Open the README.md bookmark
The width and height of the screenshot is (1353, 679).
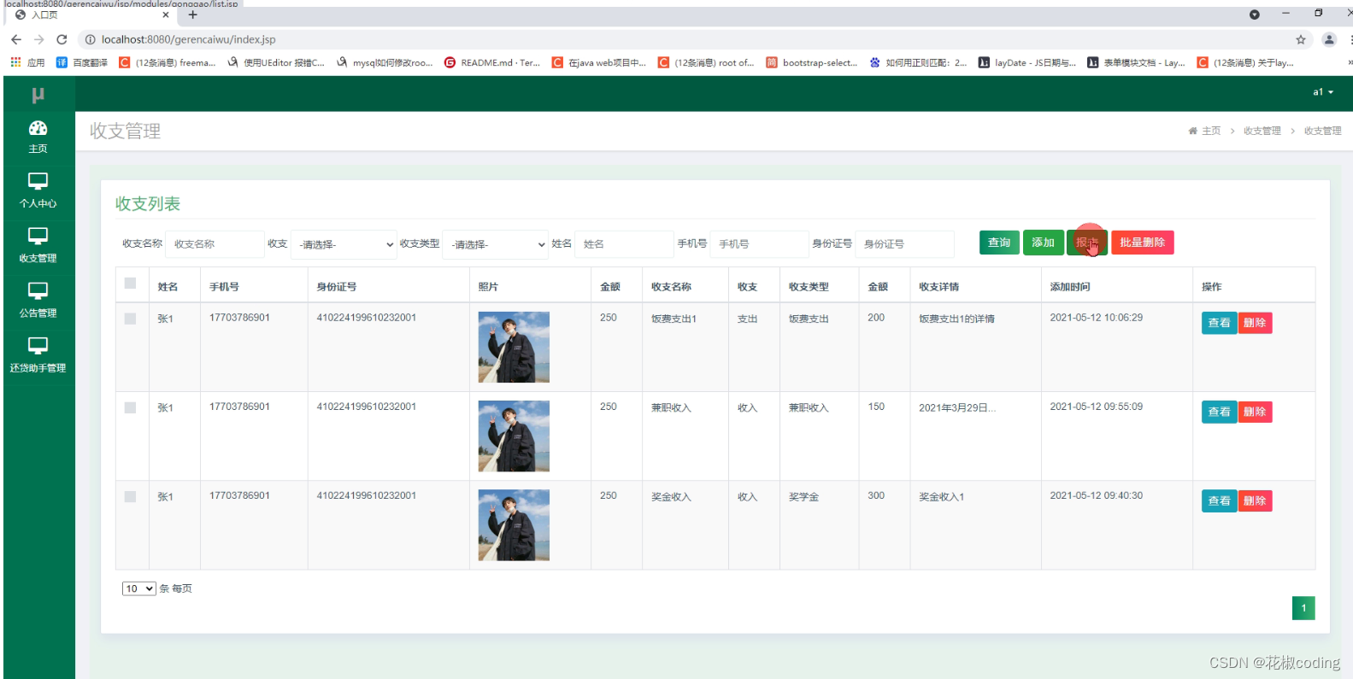coord(492,62)
